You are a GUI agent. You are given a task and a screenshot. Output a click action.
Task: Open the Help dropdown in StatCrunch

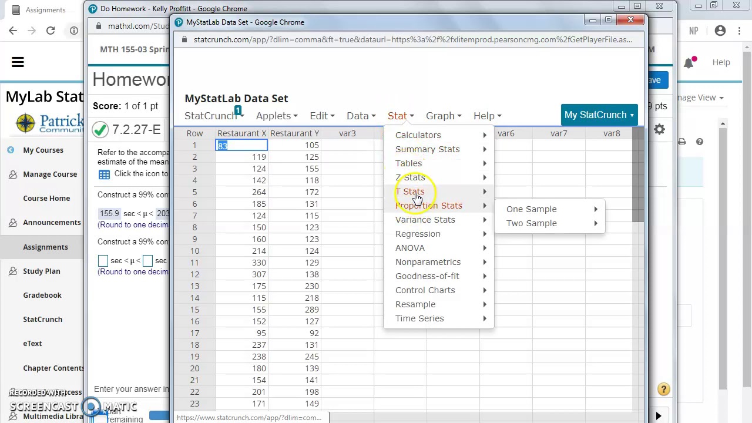(487, 116)
